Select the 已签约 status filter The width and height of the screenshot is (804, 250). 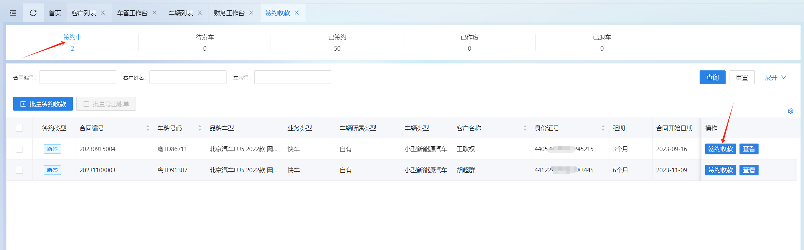337,42
